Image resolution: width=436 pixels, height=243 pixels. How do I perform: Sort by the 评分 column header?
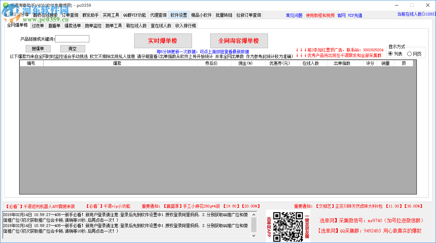coord(370,63)
